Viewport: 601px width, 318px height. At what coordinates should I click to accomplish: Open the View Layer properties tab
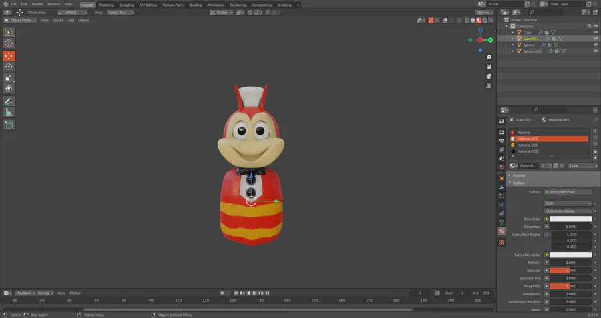click(x=502, y=149)
